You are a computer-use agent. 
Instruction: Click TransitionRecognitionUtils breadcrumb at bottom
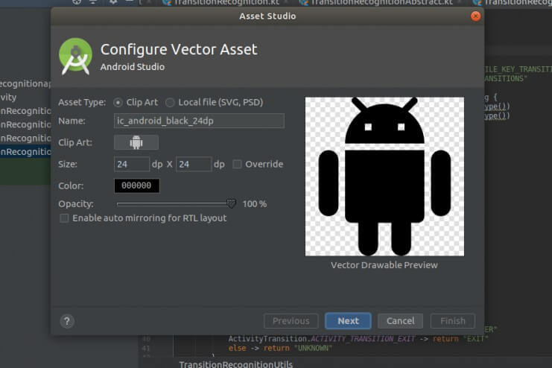[236, 364]
